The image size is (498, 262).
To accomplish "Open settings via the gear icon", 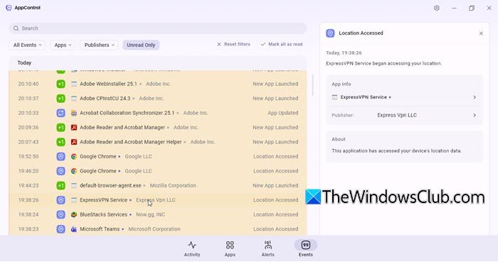I will 437,9.
